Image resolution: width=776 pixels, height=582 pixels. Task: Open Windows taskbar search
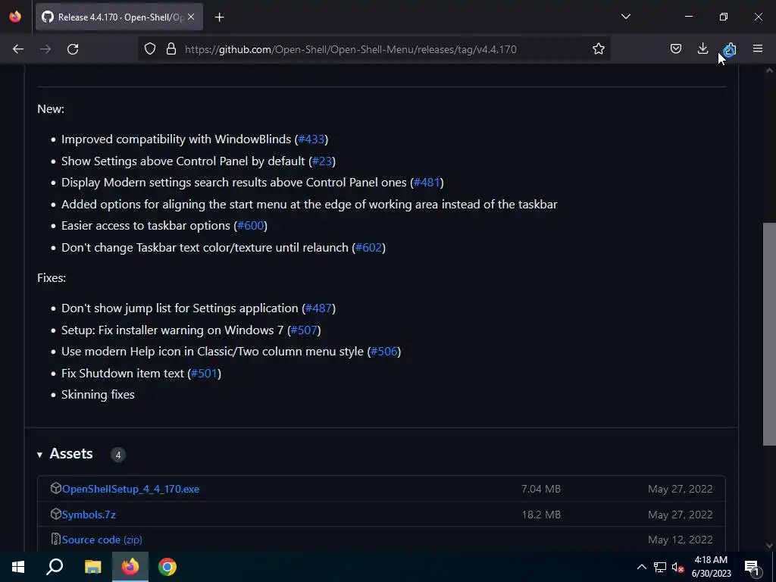coord(55,567)
